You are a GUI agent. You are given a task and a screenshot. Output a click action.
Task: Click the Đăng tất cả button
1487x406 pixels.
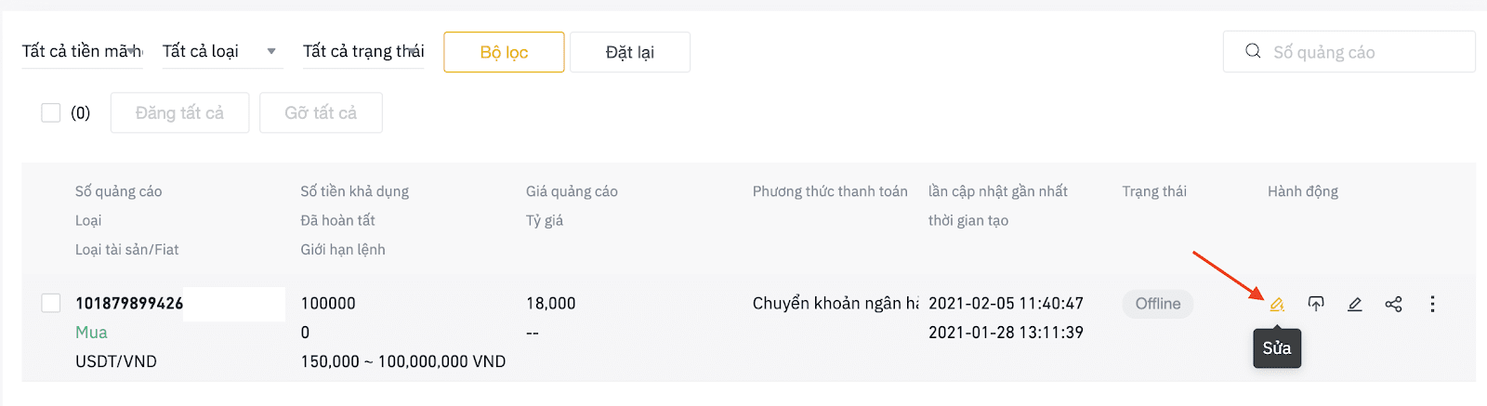tap(179, 112)
